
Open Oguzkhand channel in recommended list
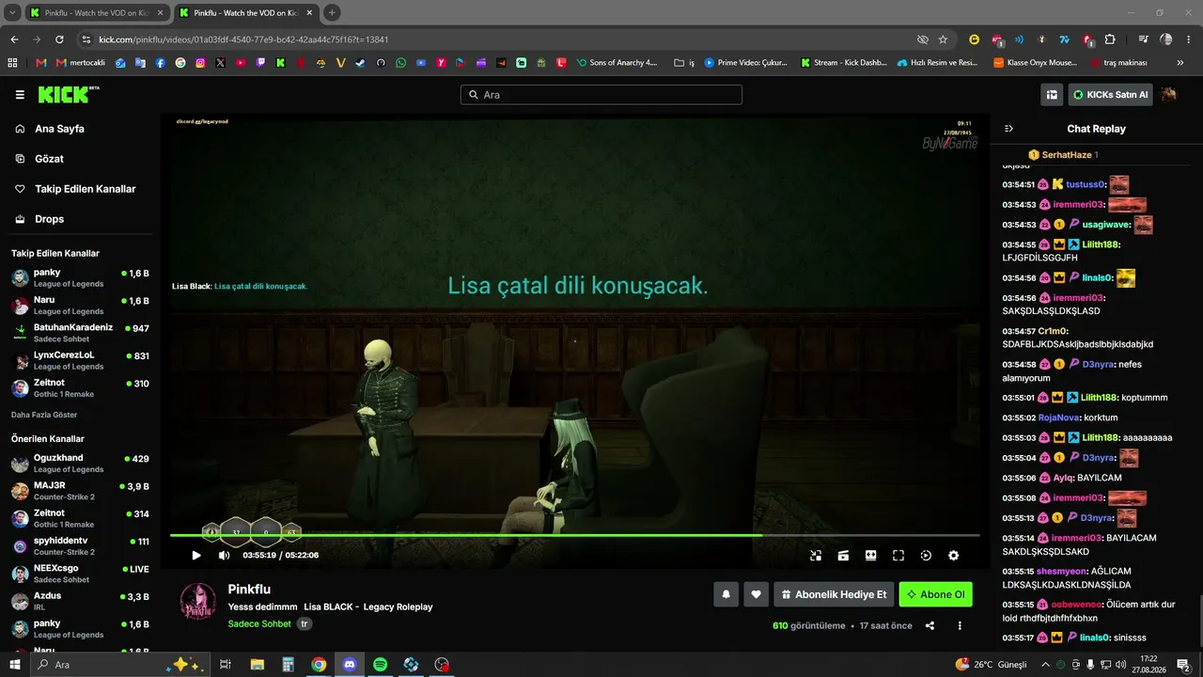(81, 464)
